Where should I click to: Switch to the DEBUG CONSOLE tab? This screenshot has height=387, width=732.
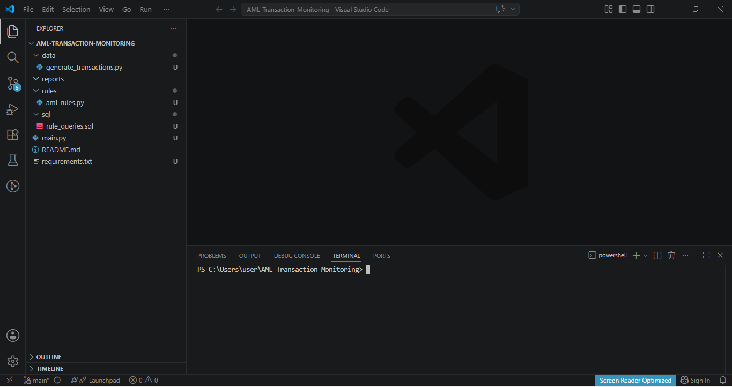[297, 256]
